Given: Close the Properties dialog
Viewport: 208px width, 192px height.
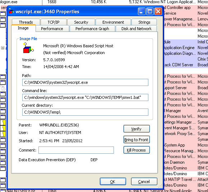Looking at the screenshot, I should 158,11.
